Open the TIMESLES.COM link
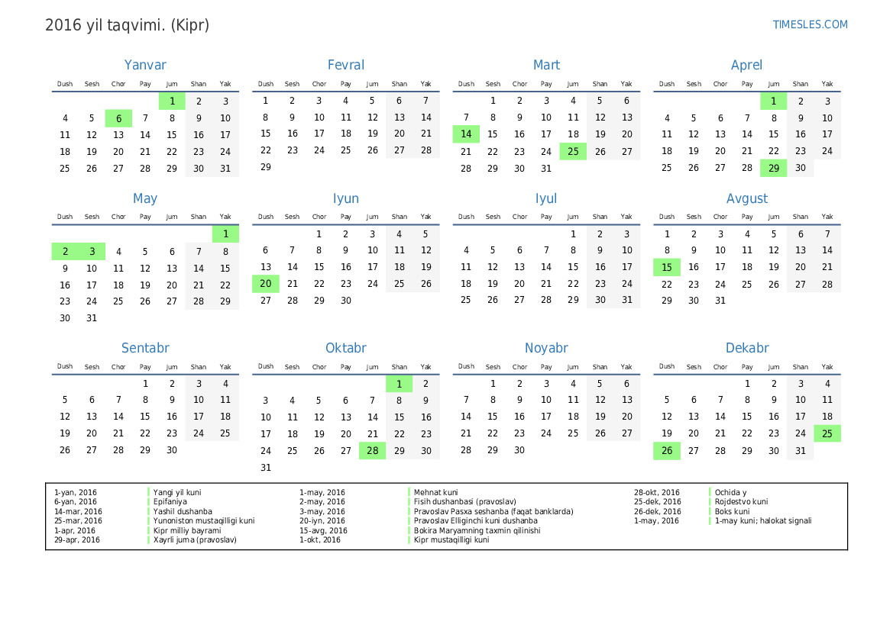 810,24
